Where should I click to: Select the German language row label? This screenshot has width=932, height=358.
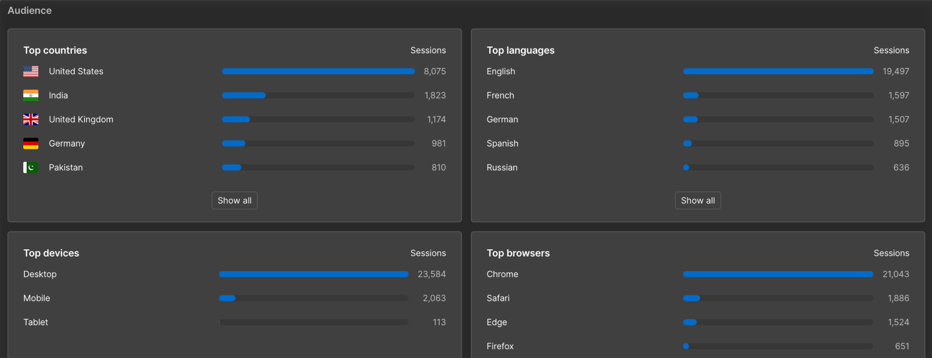click(x=502, y=119)
